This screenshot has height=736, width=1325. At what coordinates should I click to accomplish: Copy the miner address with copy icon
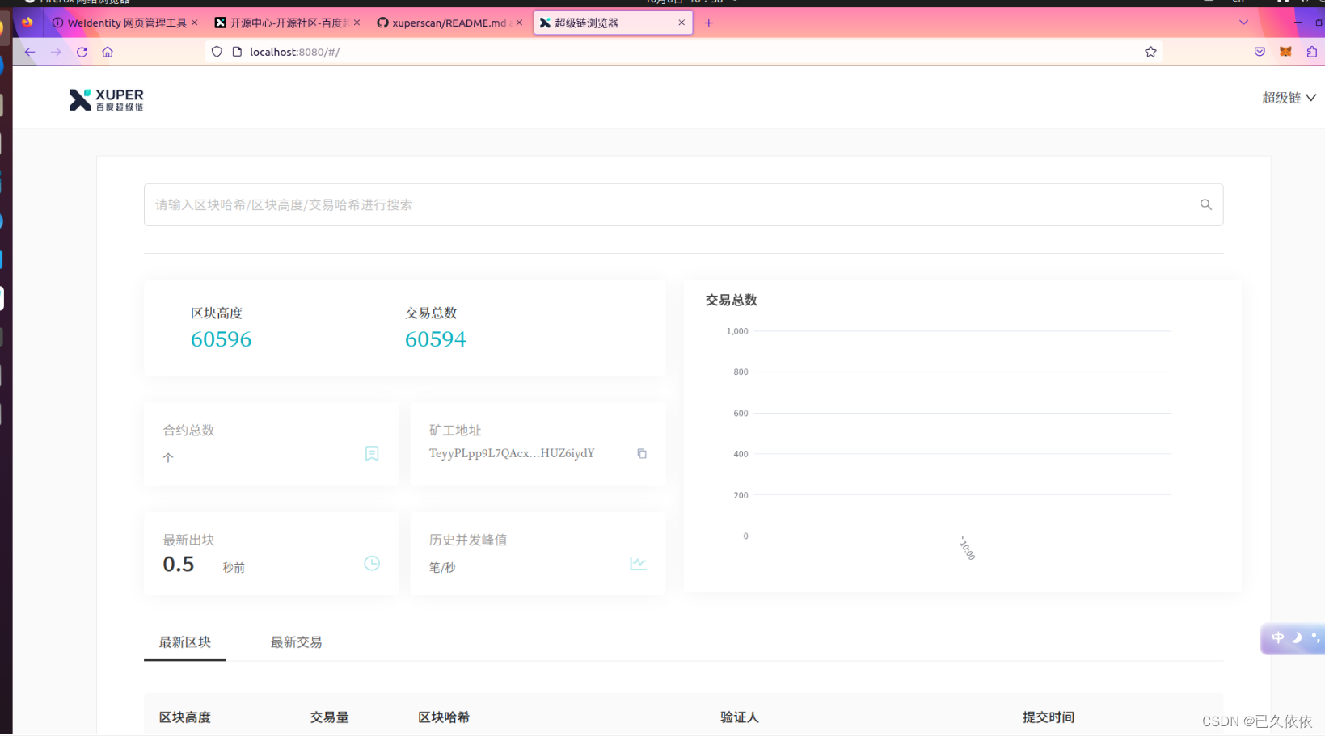pyautogui.click(x=642, y=453)
